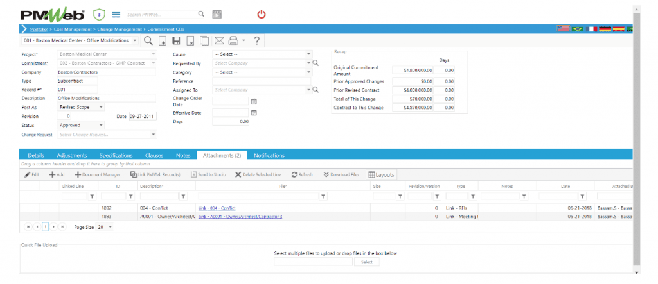Click the delete record icon
This screenshot has width=658, height=284.
click(x=190, y=41)
